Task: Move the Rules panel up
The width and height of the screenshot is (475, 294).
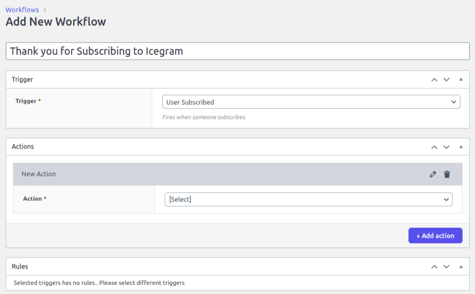Action: (x=434, y=266)
